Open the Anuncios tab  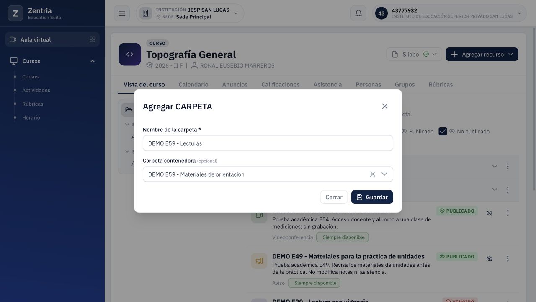(x=235, y=84)
